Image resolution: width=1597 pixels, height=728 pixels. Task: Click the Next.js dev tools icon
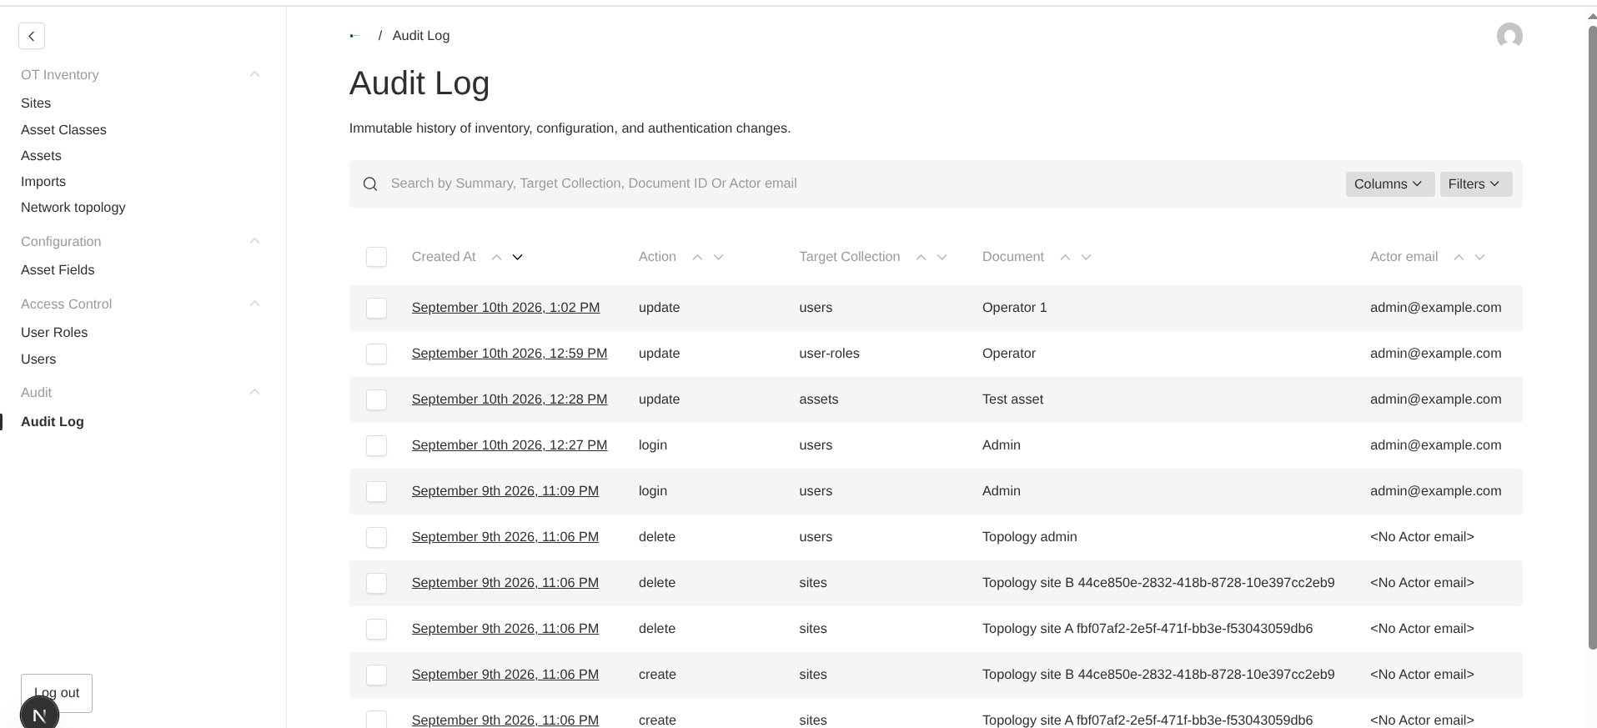click(x=39, y=715)
